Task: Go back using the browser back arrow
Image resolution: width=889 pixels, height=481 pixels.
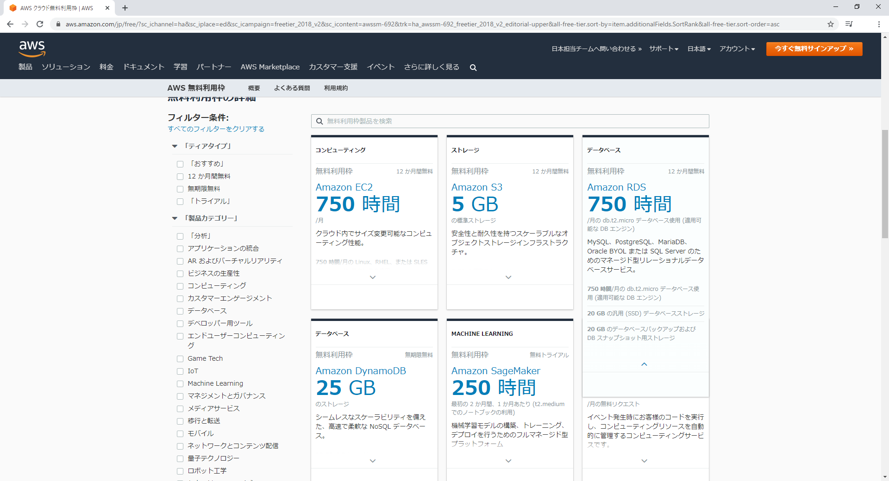Action: tap(10, 24)
